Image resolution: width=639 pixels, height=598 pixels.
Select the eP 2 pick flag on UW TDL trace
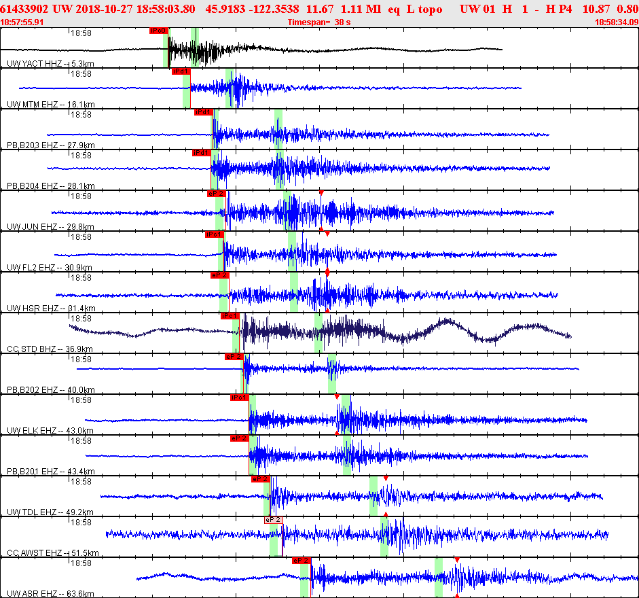pyautogui.click(x=260, y=479)
